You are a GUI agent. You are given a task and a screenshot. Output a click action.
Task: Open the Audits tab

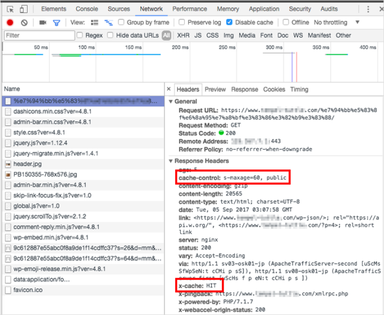329,9
